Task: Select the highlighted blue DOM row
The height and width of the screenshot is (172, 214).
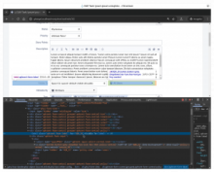Action: (x=97, y=133)
